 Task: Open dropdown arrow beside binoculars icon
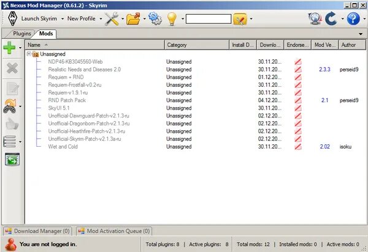point(20,106)
